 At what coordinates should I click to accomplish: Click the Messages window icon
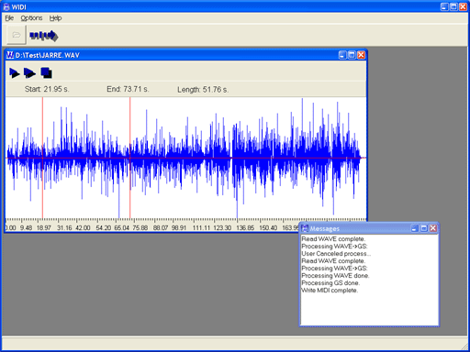(x=305, y=228)
